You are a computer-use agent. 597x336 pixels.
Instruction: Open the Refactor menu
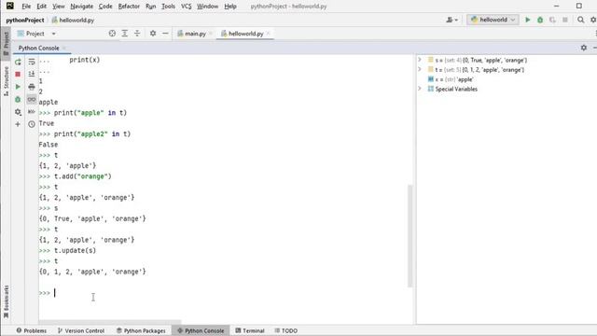(x=129, y=7)
